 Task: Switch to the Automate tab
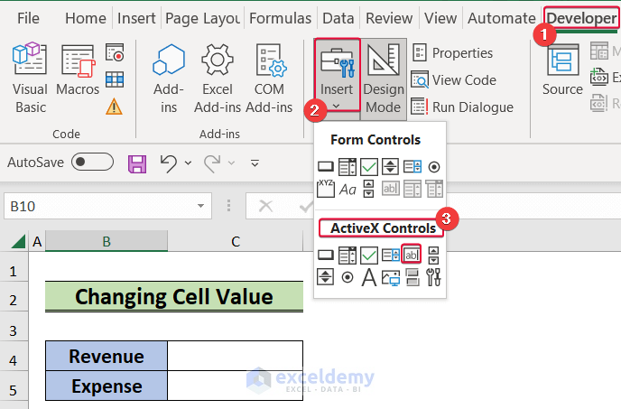pyautogui.click(x=501, y=18)
